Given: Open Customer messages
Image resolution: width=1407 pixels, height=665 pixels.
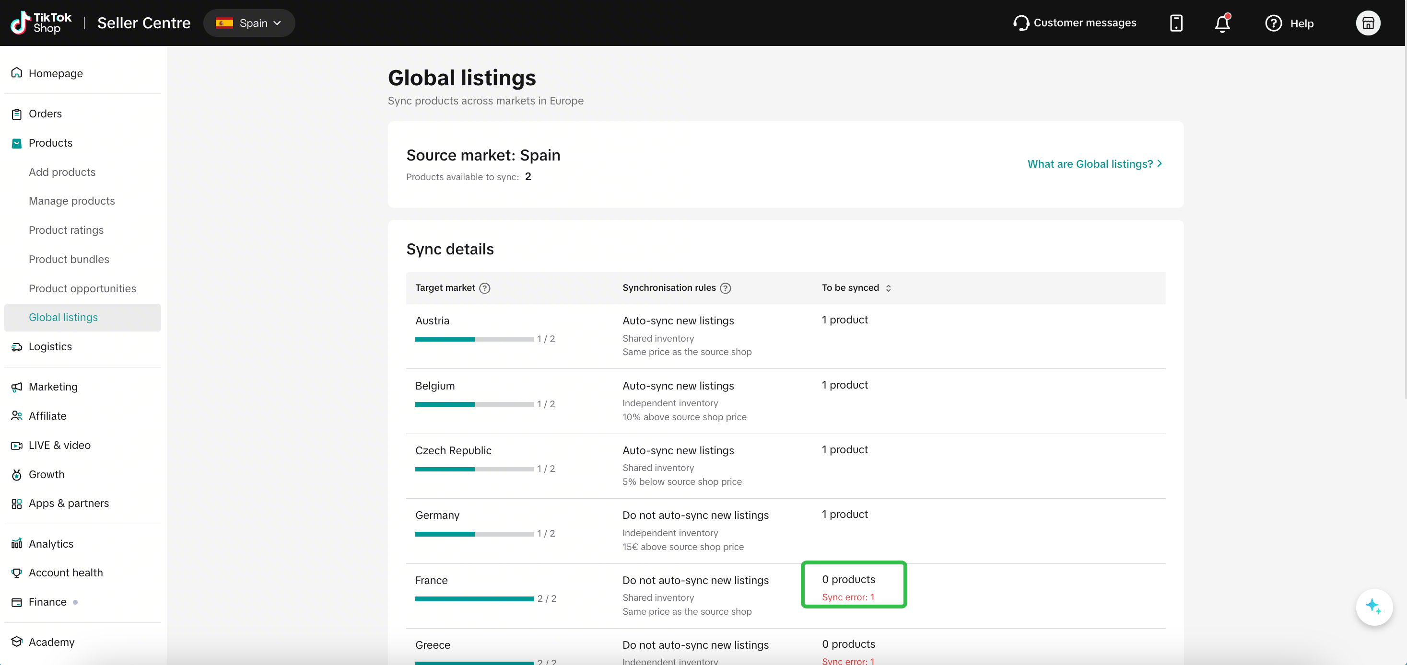Looking at the screenshot, I should coord(1074,23).
